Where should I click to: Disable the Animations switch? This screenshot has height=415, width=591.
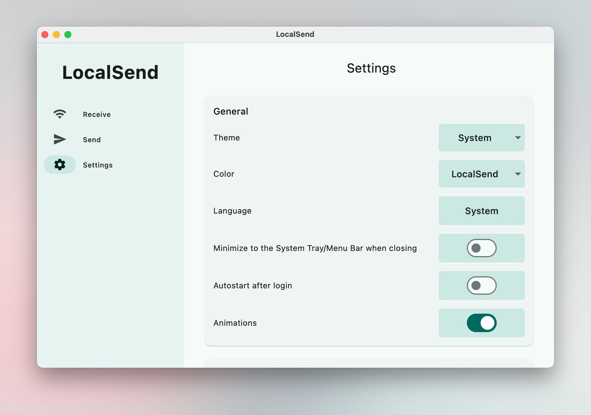click(481, 323)
